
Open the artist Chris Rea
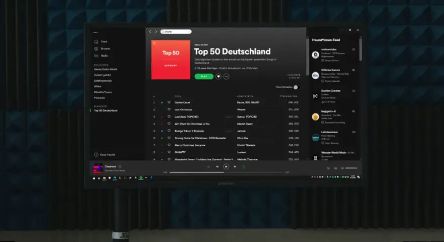(243, 138)
